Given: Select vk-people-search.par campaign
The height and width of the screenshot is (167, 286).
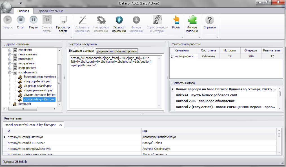Looking at the screenshot, I should point(38,90).
